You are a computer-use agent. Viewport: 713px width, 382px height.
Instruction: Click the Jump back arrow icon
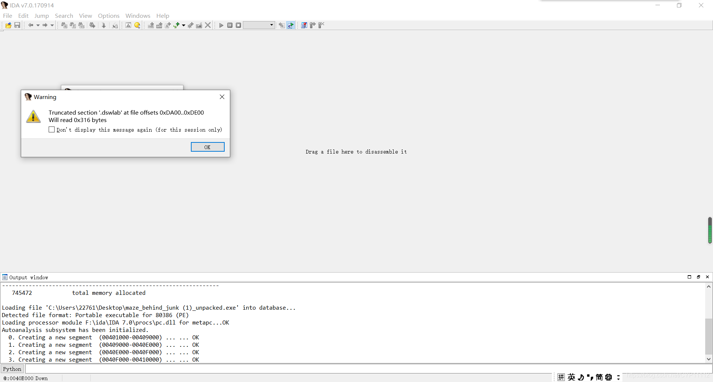coord(31,25)
